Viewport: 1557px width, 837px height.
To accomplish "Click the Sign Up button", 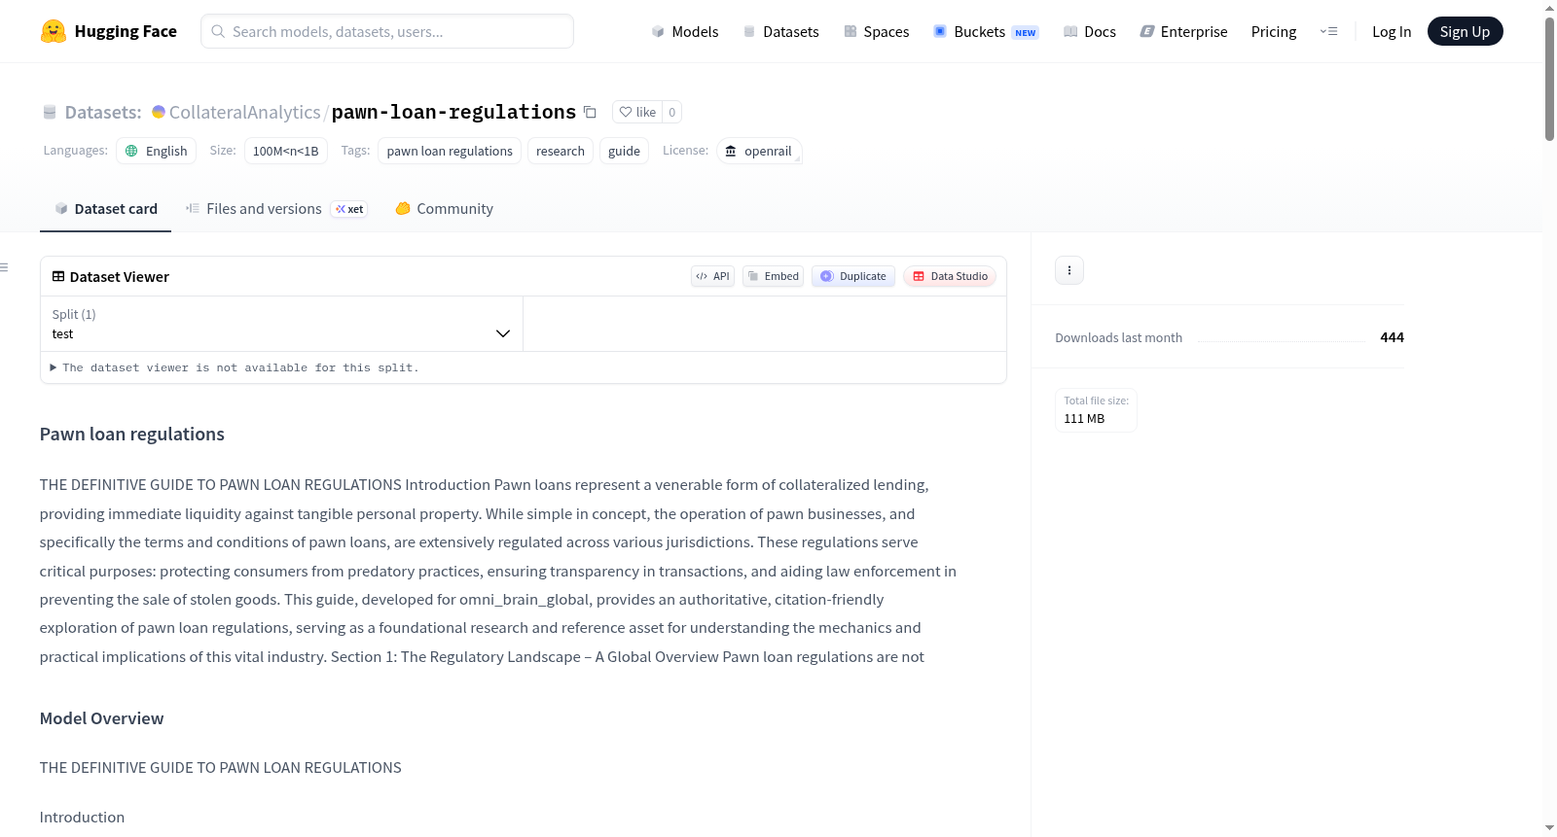I will (x=1465, y=31).
